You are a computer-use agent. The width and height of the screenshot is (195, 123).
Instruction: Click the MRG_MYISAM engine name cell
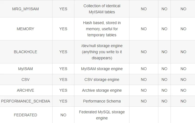[26, 9]
